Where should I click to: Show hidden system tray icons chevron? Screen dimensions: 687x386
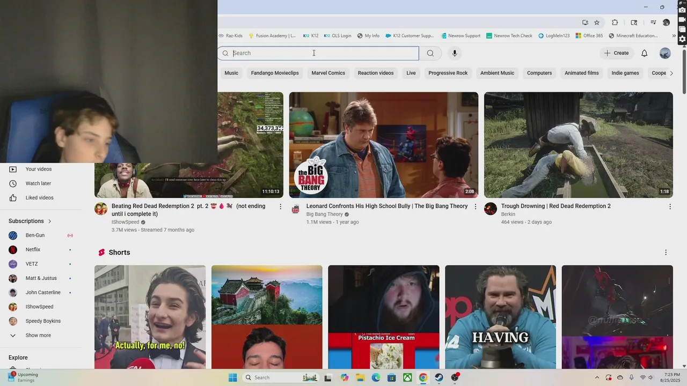pyautogui.click(x=597, y=377)
